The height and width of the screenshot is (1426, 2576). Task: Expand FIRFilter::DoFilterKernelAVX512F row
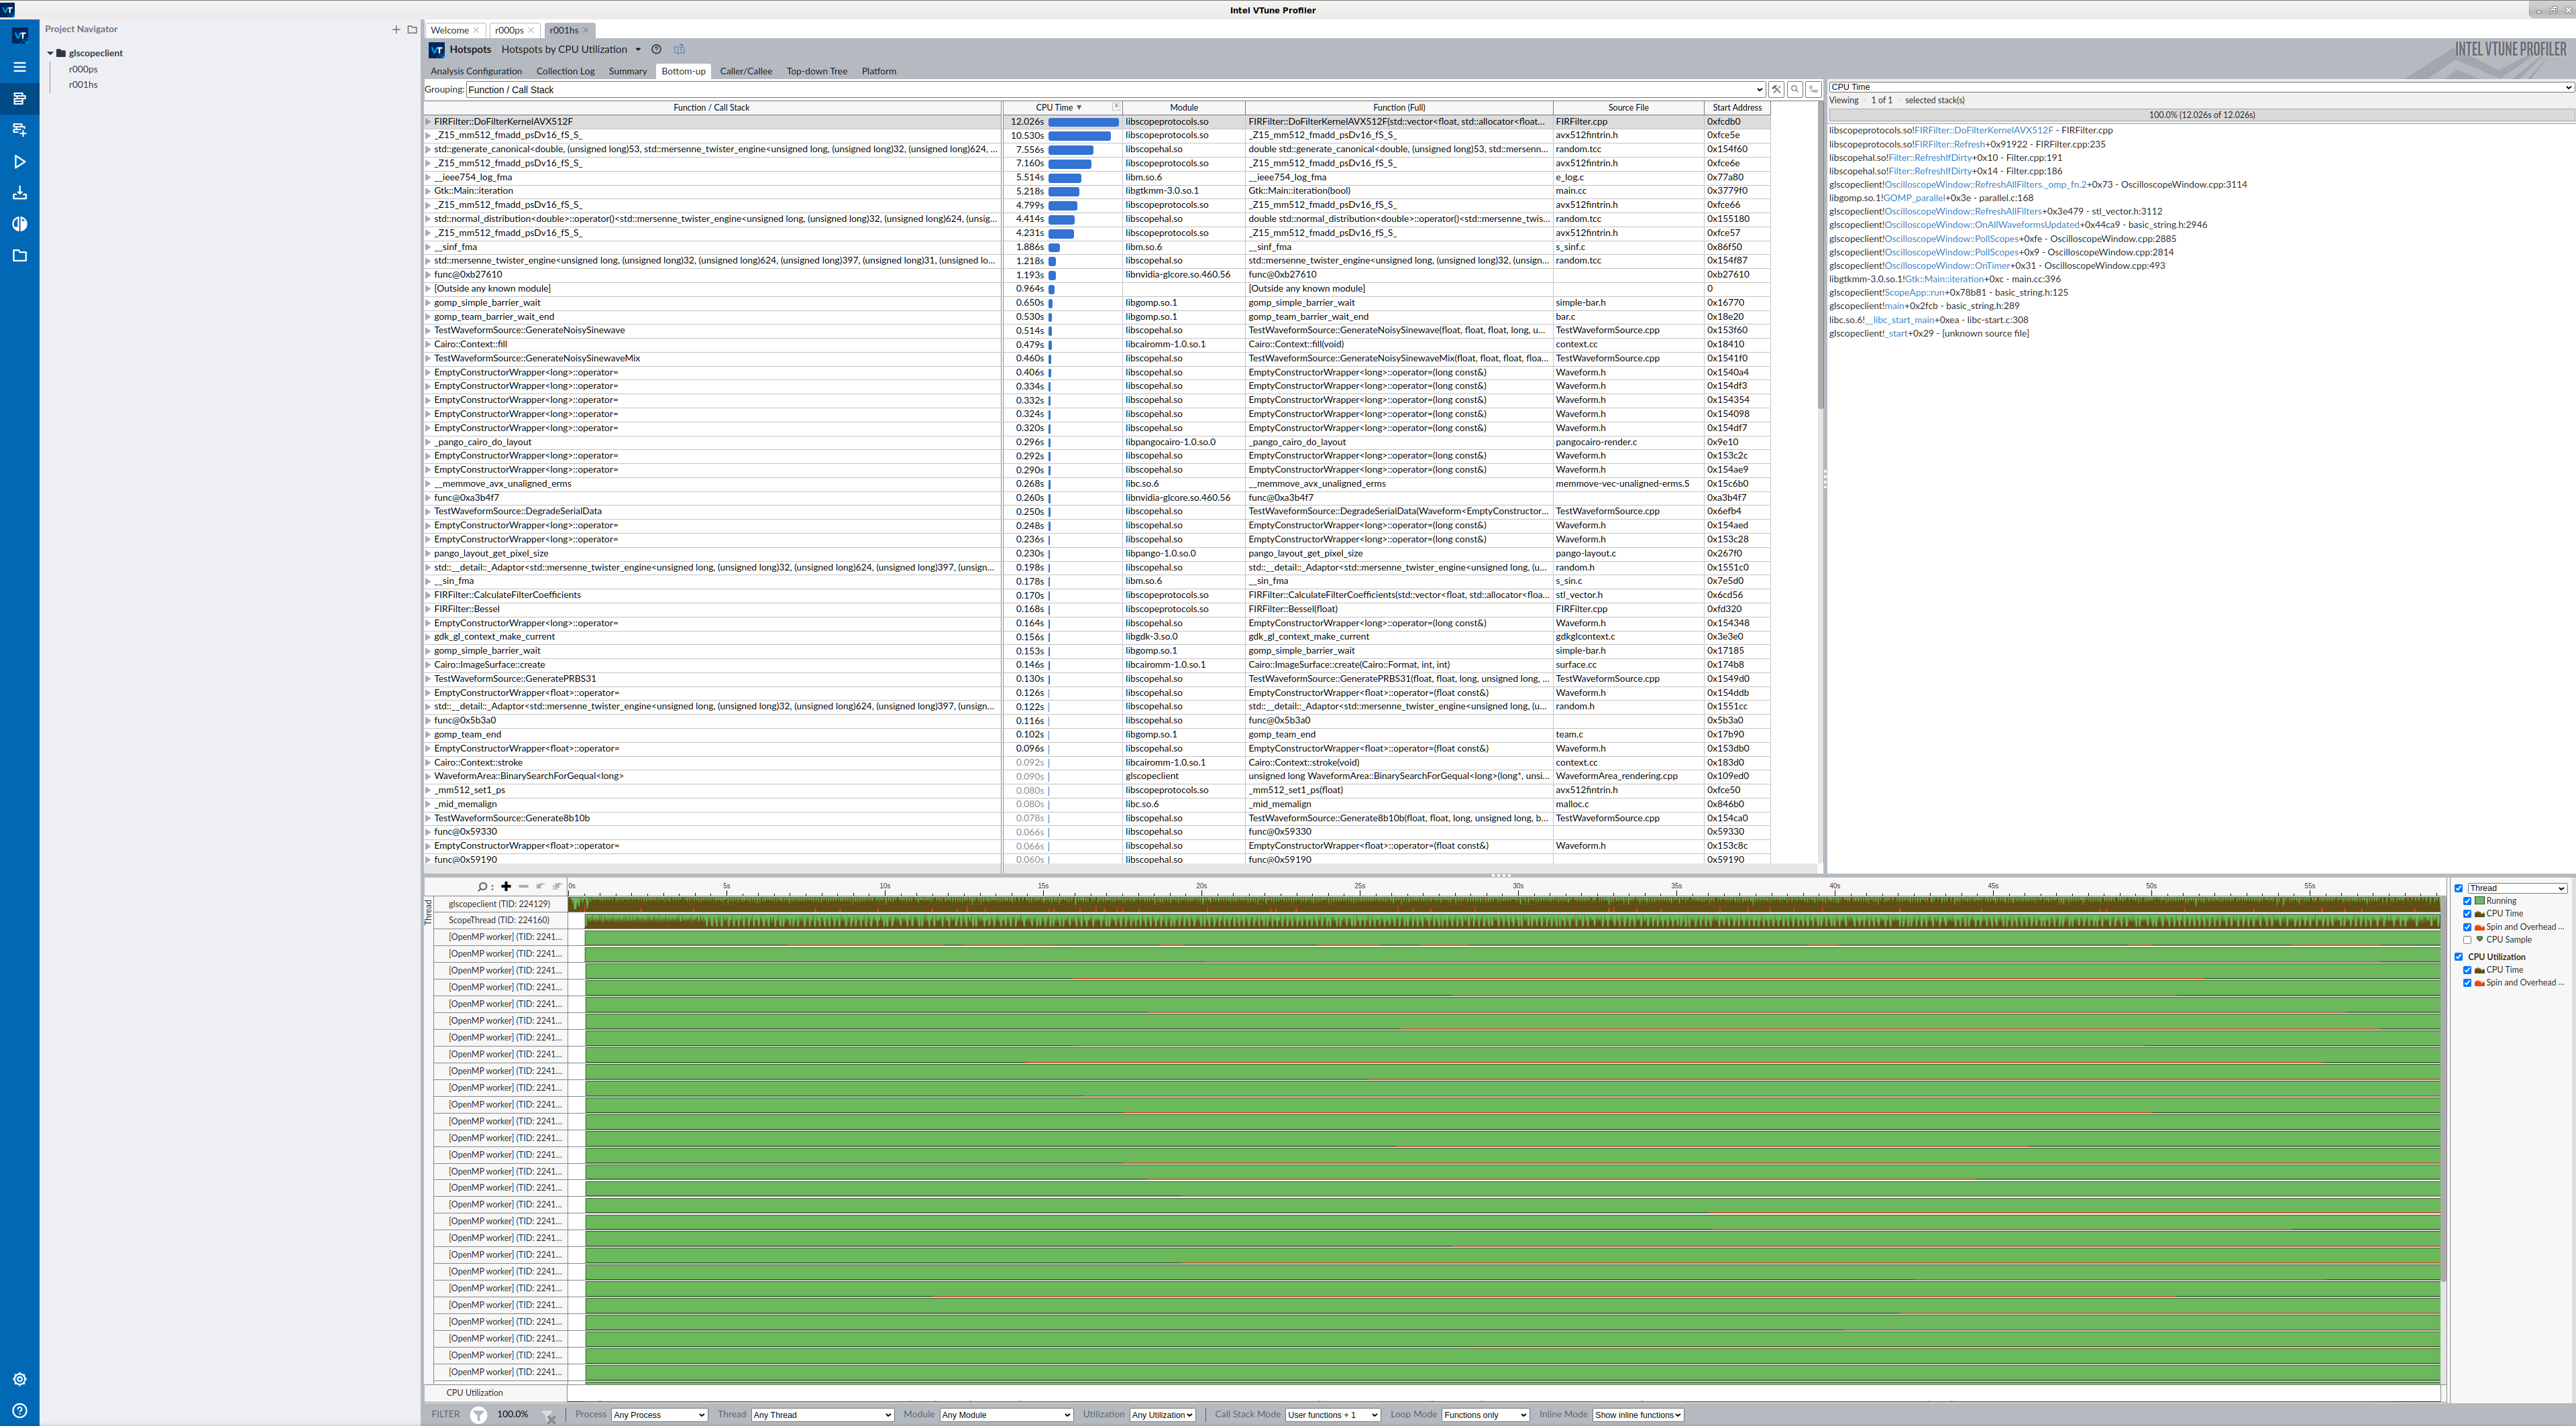click(428, 122)
